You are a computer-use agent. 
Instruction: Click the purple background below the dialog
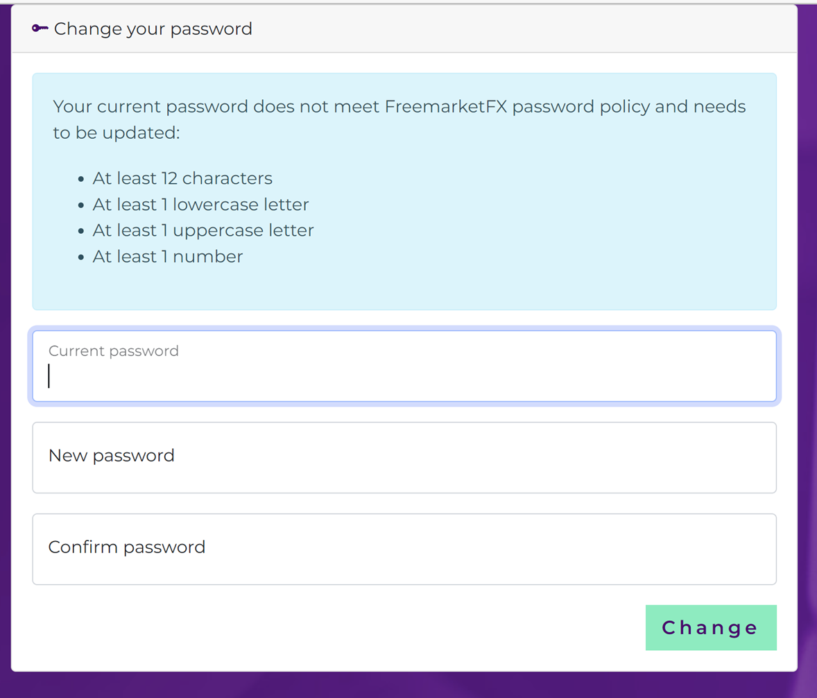pos(404,685)
